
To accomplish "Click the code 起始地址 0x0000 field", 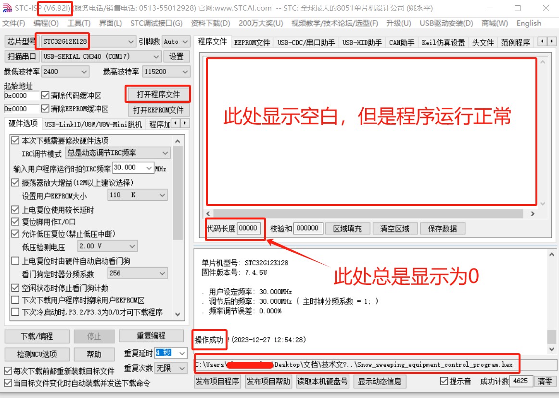I will click(x=21, y=96).
